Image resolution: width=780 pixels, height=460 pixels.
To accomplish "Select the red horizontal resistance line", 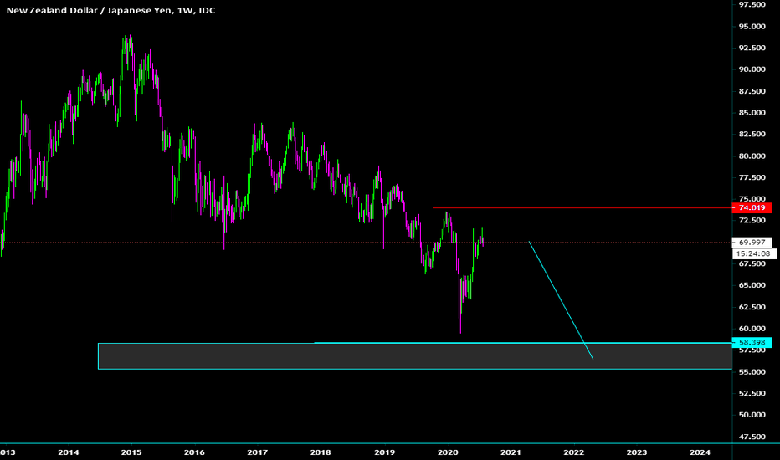I will coord(582,207).
